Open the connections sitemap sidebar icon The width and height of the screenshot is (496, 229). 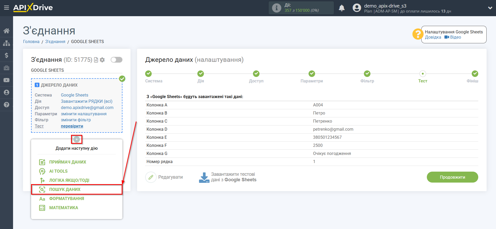tap(7, 43)
